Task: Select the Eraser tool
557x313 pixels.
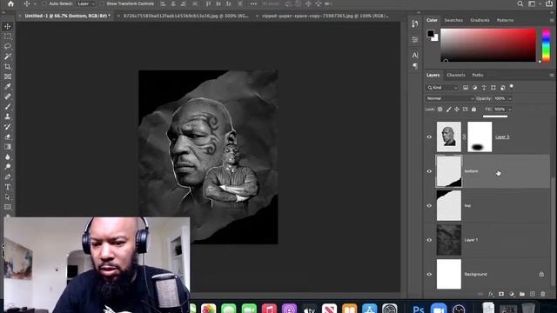Action: (x=8, y=137)
